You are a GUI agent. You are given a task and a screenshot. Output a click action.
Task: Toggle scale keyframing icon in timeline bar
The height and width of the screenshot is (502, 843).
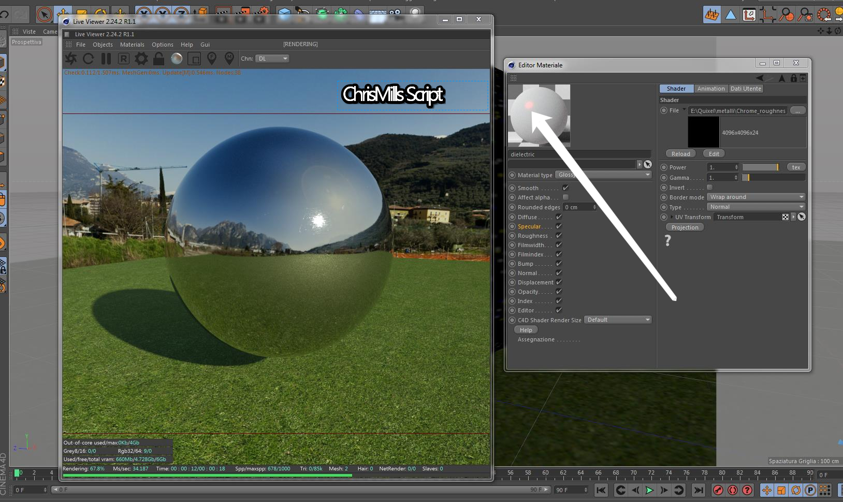point(781,490)
